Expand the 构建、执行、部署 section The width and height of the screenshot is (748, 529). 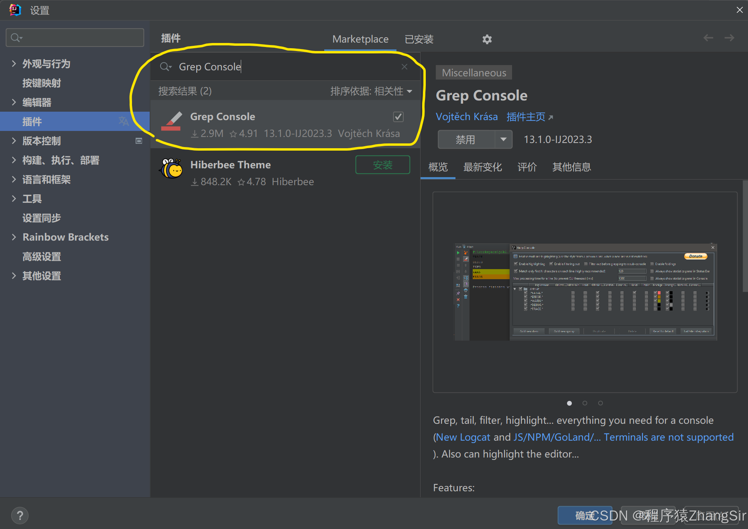click(x=14, y=160)
